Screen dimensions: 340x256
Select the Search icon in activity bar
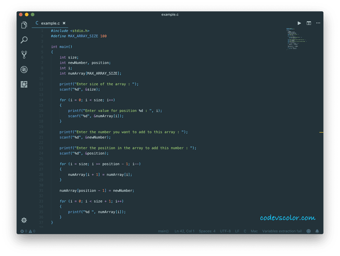(24, 40)
